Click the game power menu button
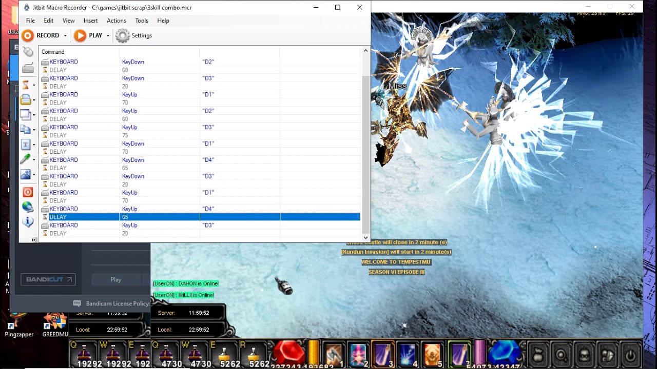Viewport: 657px width, 369px height. [x=630, y=355]
